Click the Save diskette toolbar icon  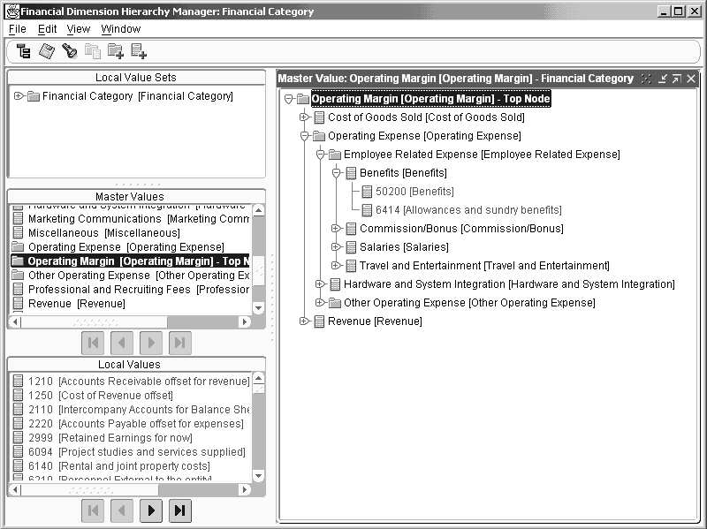click(x=47, y=51)
